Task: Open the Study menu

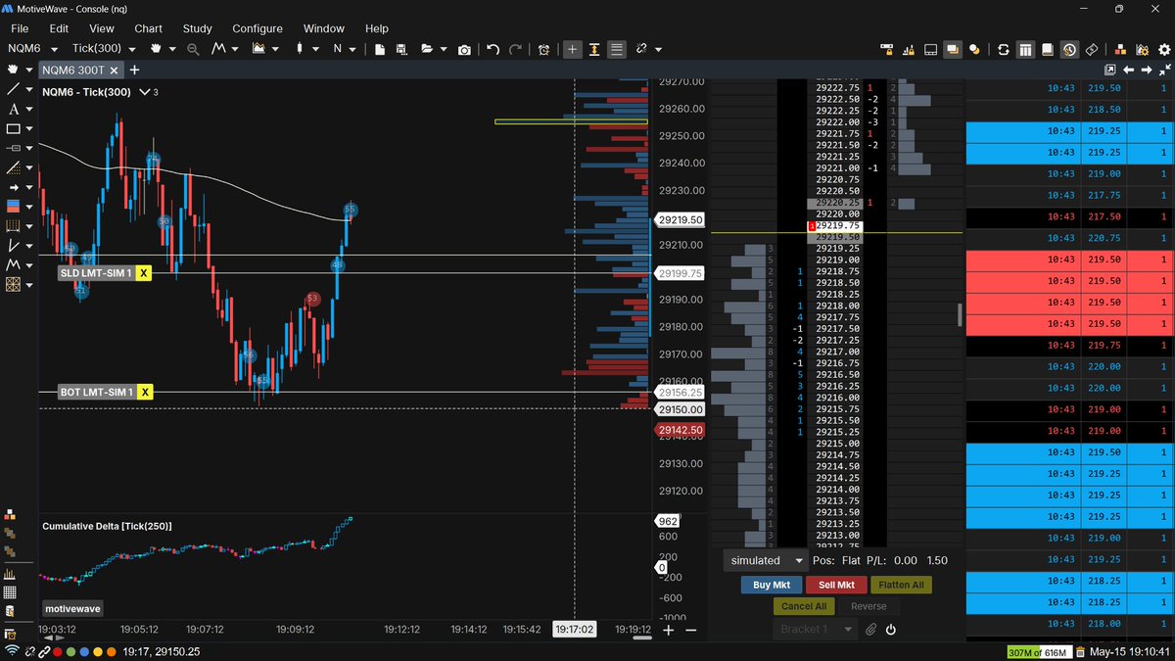Action: pos(197,28)
